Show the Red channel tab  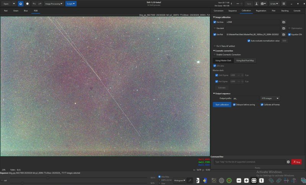pyautogui.click(x=6, y=11)
